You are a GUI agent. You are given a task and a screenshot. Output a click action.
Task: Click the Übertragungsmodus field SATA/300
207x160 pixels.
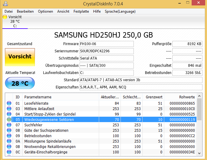[107, 66]
